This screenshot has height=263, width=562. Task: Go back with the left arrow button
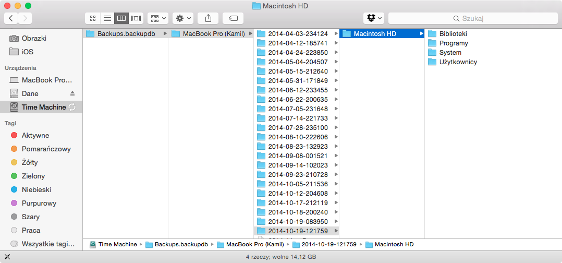coord(11,18)
